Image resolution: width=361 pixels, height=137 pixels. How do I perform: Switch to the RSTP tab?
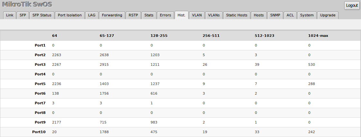[133, 15]
